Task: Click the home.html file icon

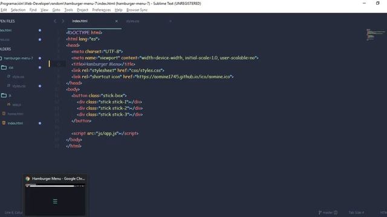Action: (4, 113)
